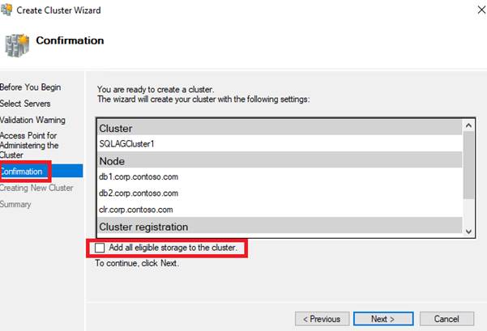Click the Cluster section header

280,128
